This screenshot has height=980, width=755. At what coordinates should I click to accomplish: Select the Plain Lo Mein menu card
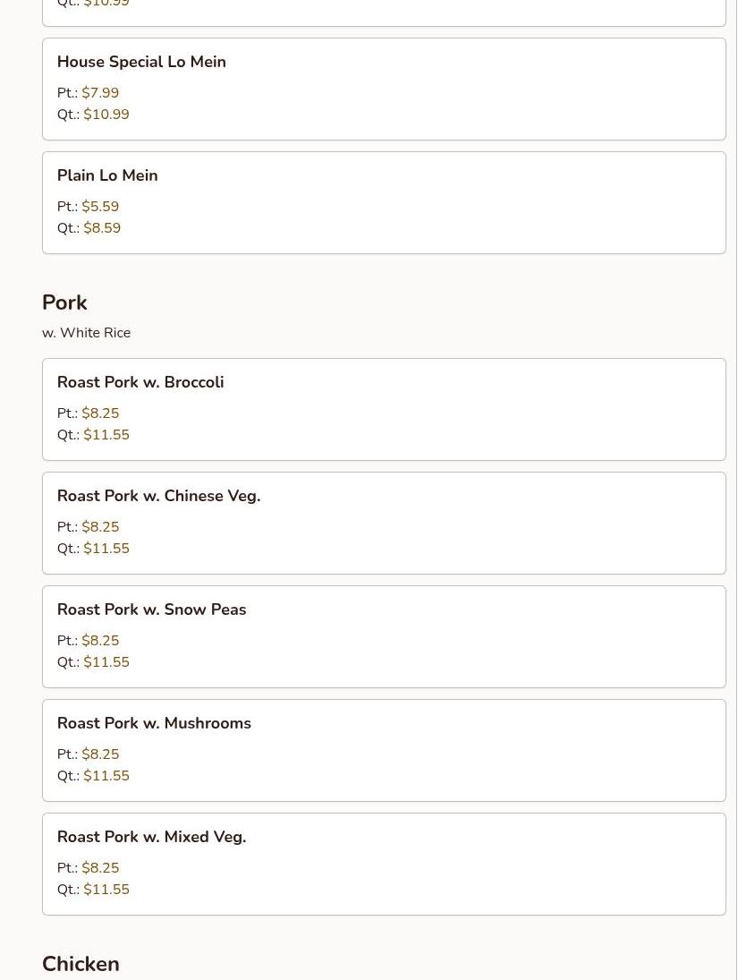click(383, 202)
